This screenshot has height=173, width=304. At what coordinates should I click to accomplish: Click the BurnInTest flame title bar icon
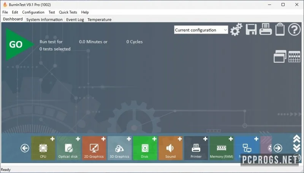(5, 5)
